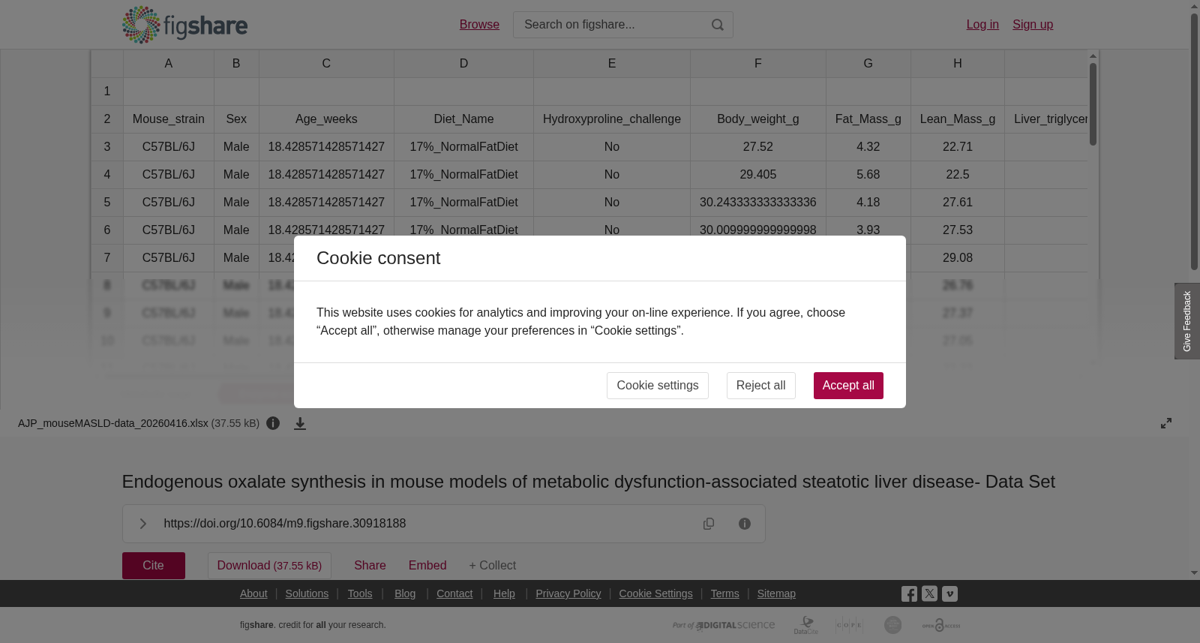Image resolution: width=1200 pixels, height=643 pixels.
Task: Accept all cookies
Action: coord(848,386)
